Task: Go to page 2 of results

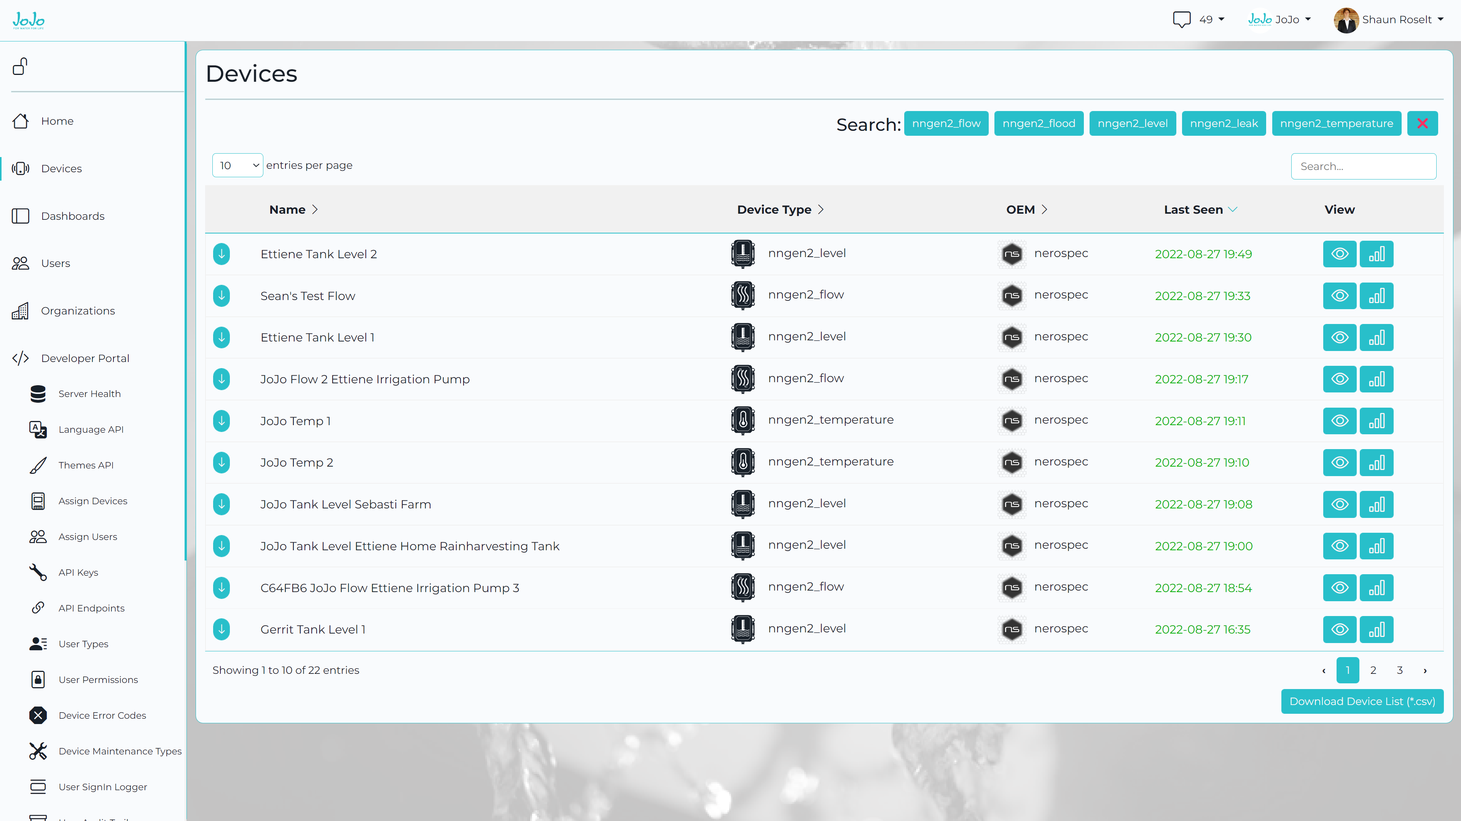Action: point(1373,670)
